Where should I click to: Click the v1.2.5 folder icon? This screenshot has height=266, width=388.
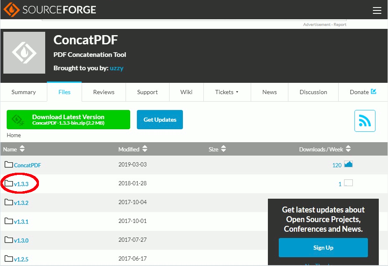click(9, 258)
